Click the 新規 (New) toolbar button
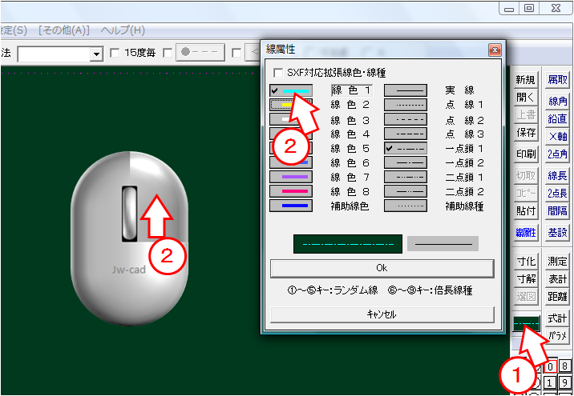 526,80
